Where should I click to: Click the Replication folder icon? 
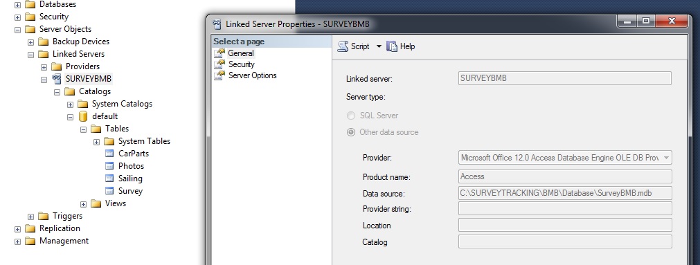[30, 229]
